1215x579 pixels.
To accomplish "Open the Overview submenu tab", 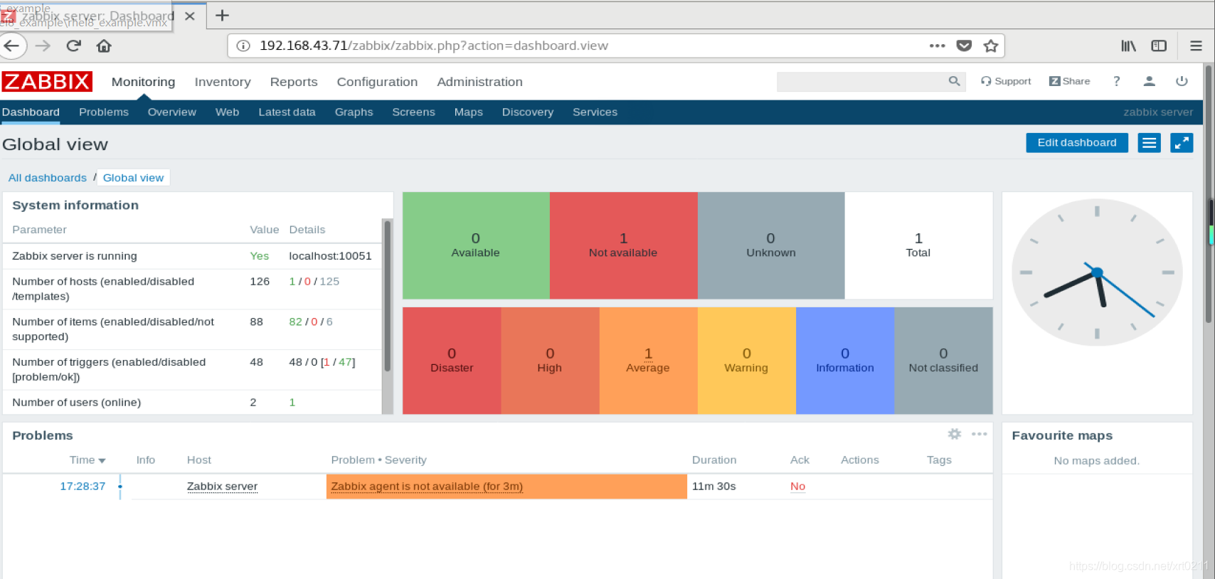I will (x=171, y=112).
